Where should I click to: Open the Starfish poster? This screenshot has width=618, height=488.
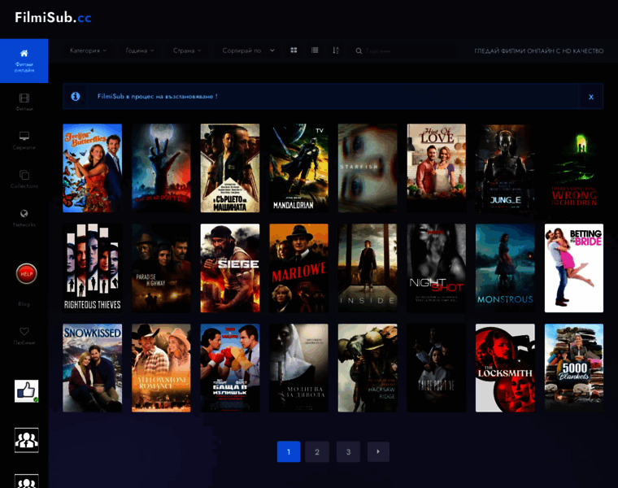(x=368, y=168)
